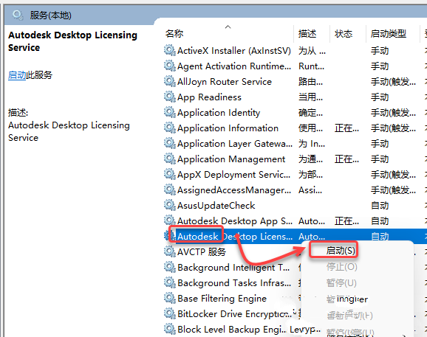The width and height of the screenshot is (427, 337).
Task: Click 正在... status of Application Management
Action: coord(346,159)
